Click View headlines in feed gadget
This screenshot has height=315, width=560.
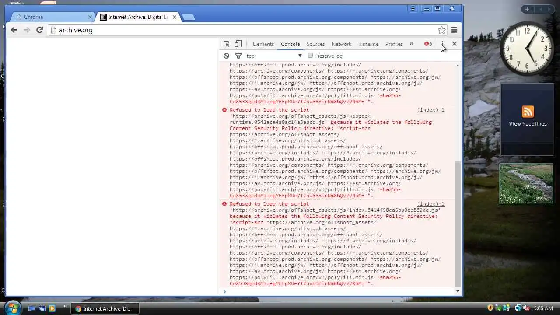pos(528,124)
